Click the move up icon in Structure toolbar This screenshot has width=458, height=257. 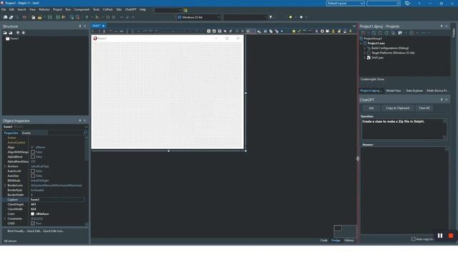[x=18, y=33]
